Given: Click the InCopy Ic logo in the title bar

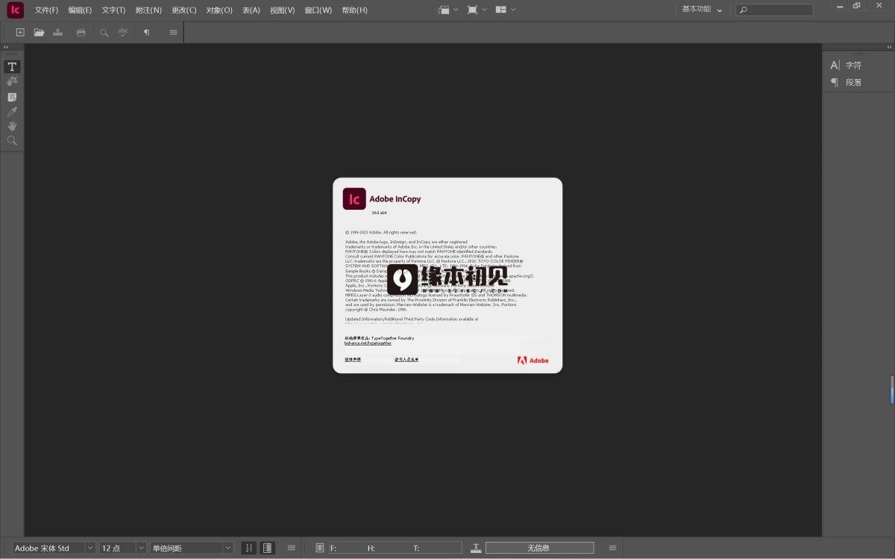Looking at the screenshot, I should click(x=16, y=10).
